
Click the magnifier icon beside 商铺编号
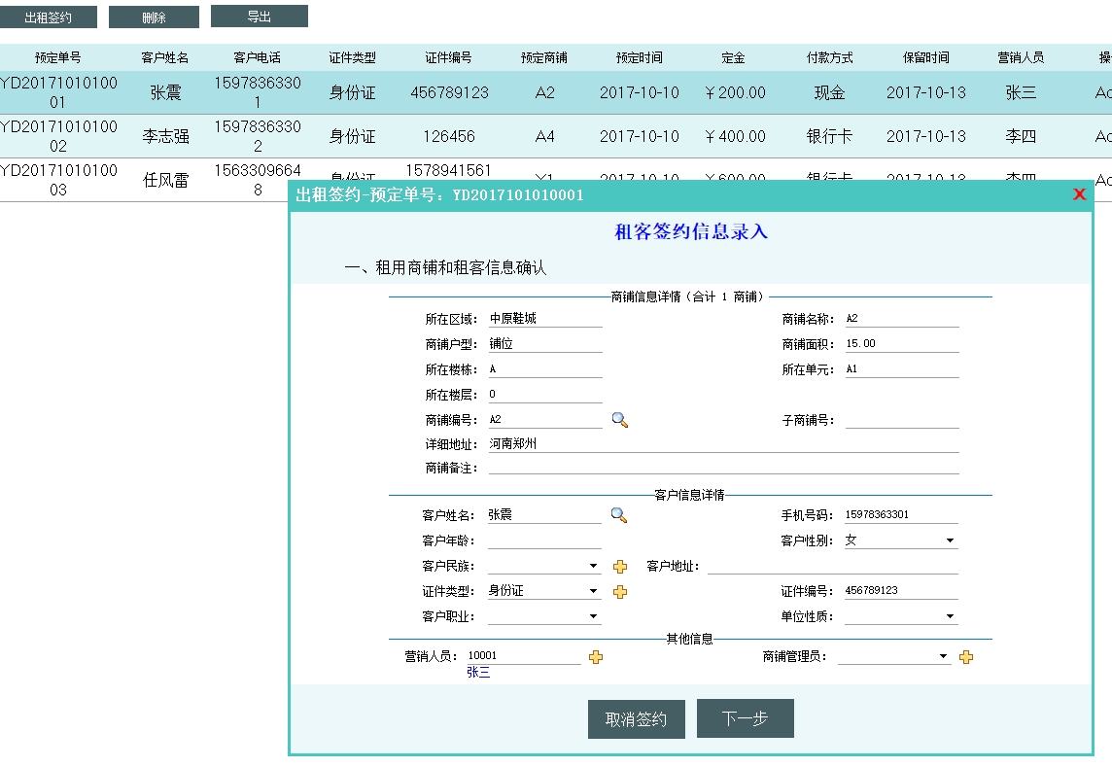(x=619, y=420)
